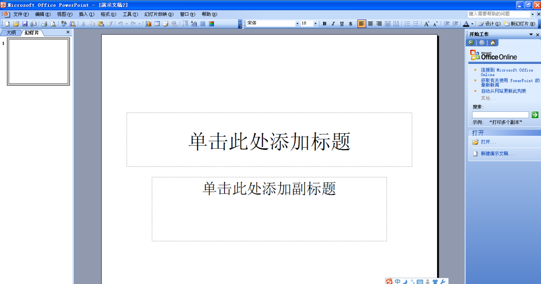Toggle Center alignment
This screenshot has height=284, width=541.
pyautogui.click(x=370, y=24)
